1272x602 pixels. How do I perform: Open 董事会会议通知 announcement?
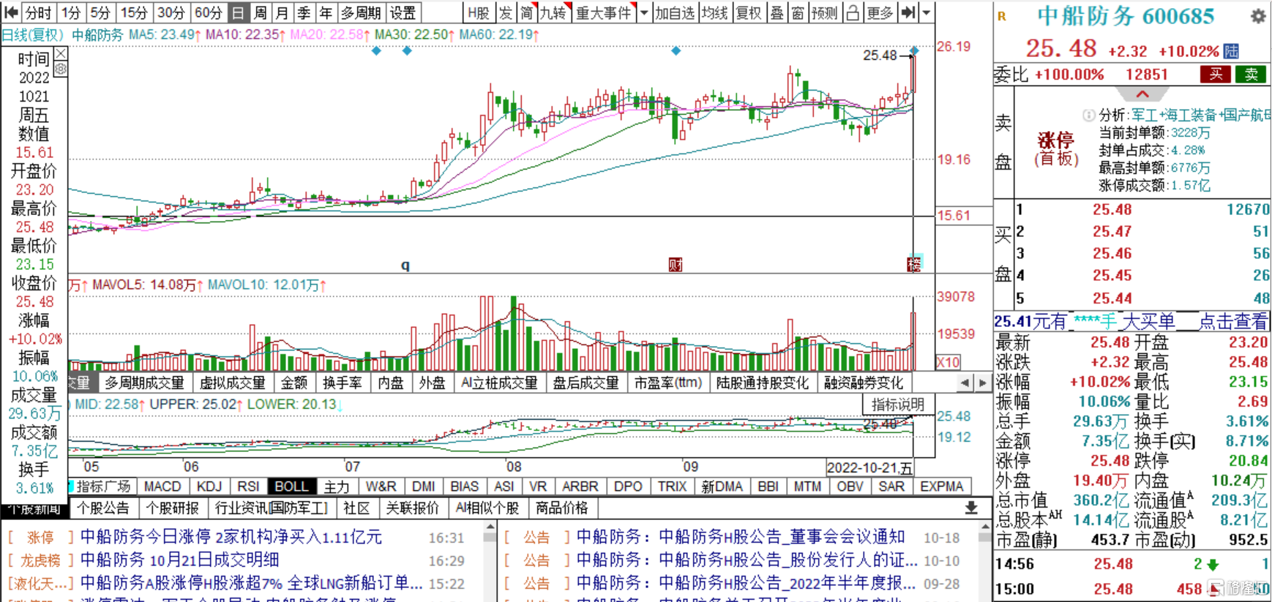tap(741, 537)
